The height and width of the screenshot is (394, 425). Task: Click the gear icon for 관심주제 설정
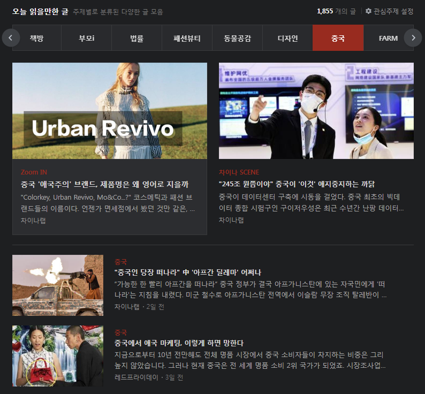(368, 11)
